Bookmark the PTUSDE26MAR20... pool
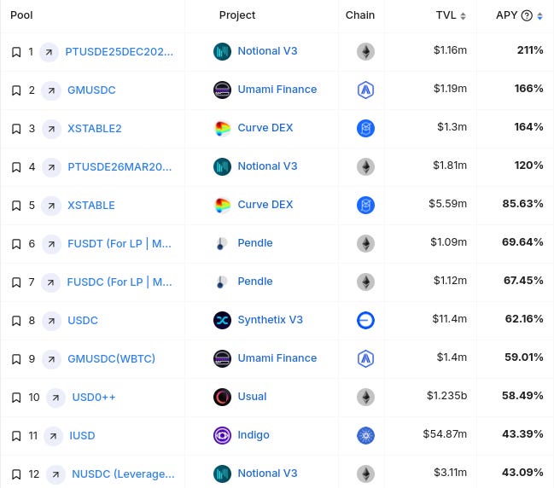 pos(16,167)
